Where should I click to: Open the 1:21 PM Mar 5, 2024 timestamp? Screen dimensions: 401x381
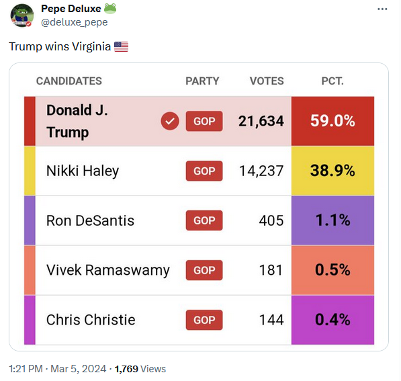58,369
